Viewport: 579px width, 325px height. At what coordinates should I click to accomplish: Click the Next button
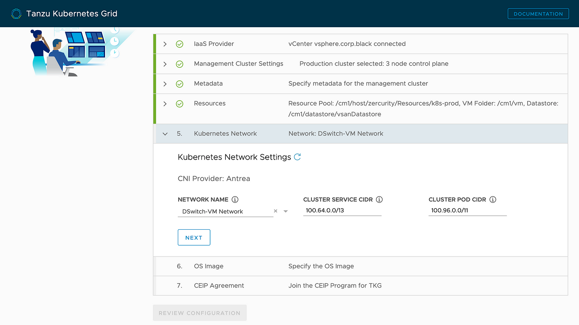[x=194, y=238]
